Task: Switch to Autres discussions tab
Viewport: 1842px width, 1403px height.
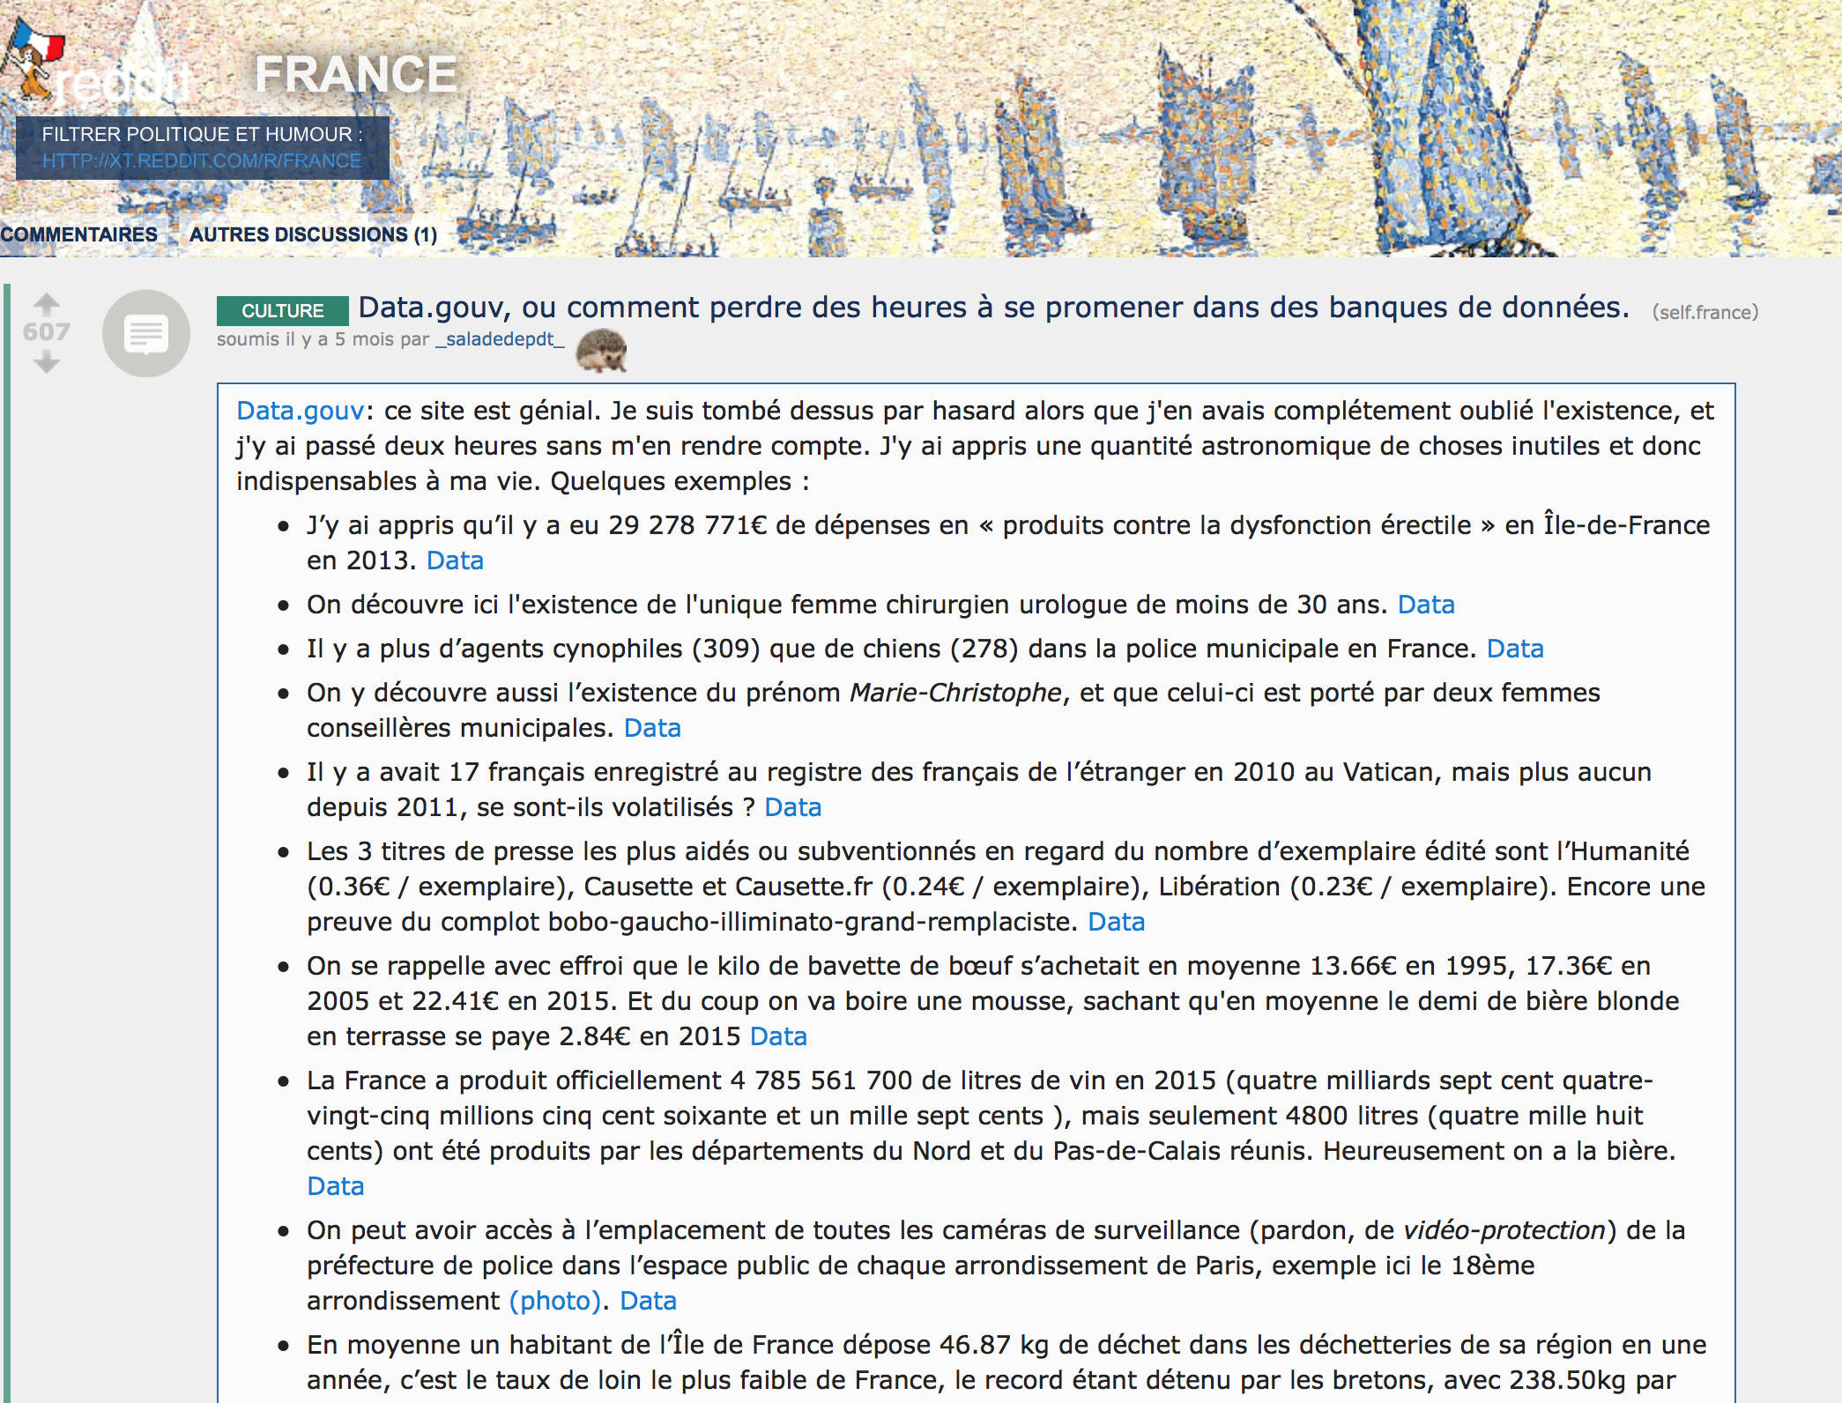Action: tap(313, 234)
